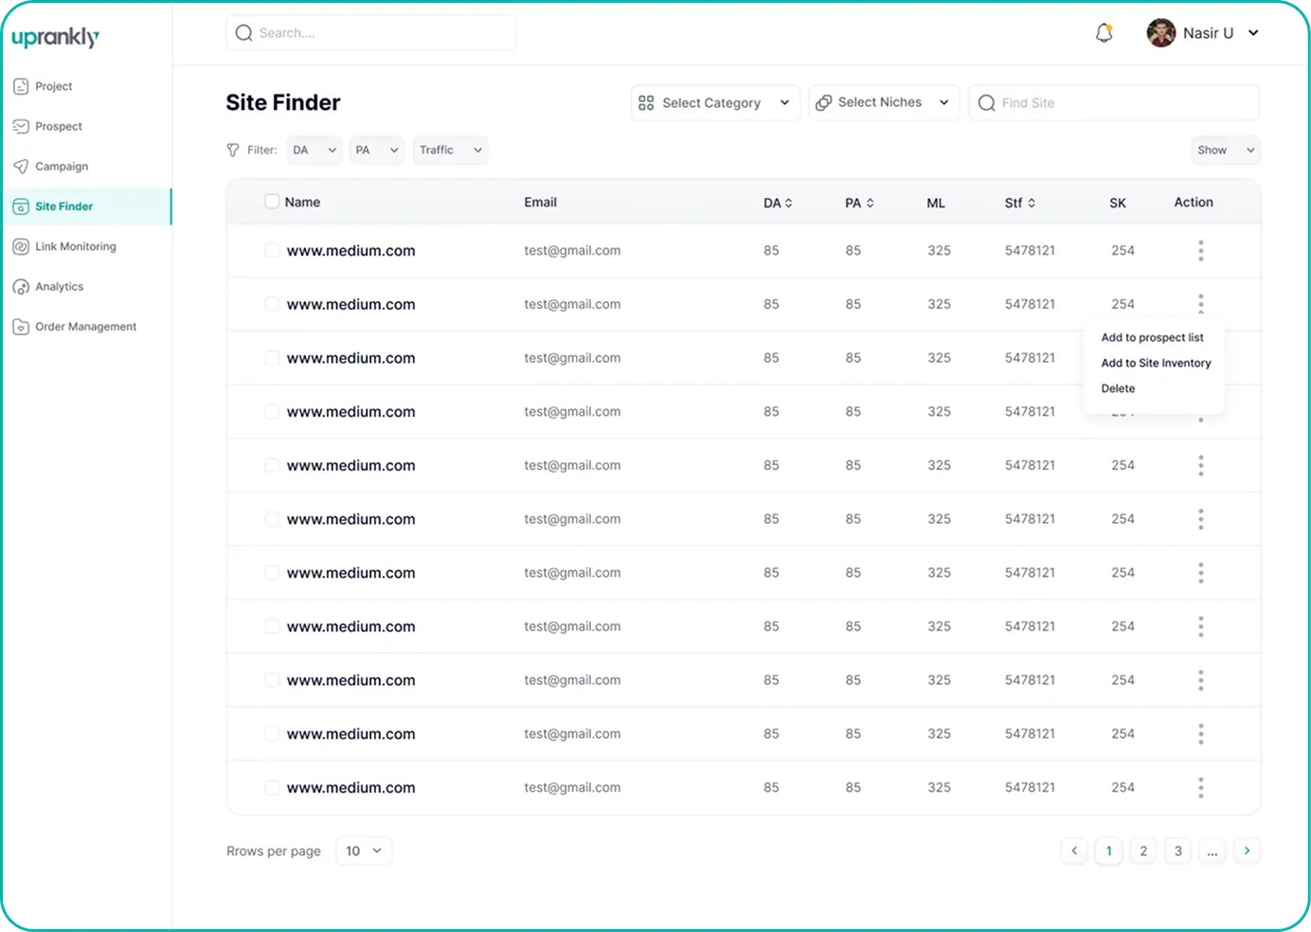The height and width of the screenshot is (932, 1311).
Task: Tick the third row's checkbox
Action: (272, 358)
